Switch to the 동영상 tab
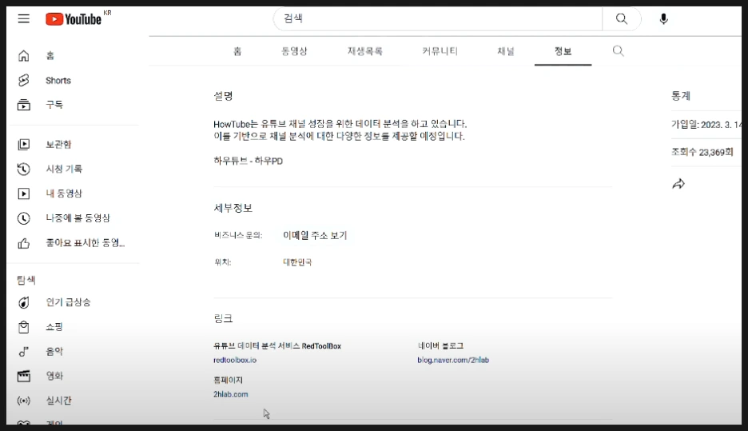 point(294,51)
